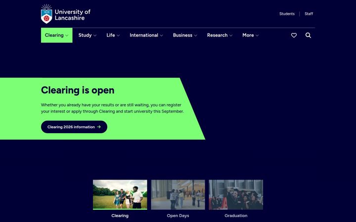Select the Open Days video thumbnail
This screenshot has width=356, height=222.
coord(178,194)
